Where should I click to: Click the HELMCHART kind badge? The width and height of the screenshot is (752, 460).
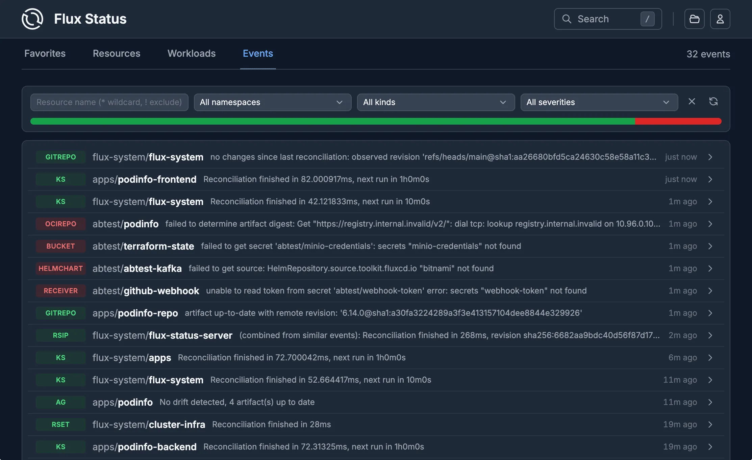pos(61,269)
